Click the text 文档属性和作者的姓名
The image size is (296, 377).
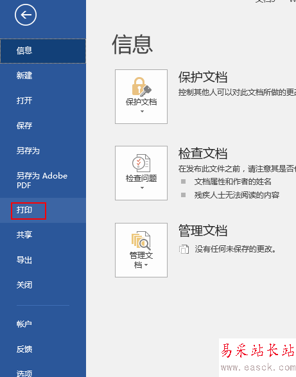coord(233,182)
